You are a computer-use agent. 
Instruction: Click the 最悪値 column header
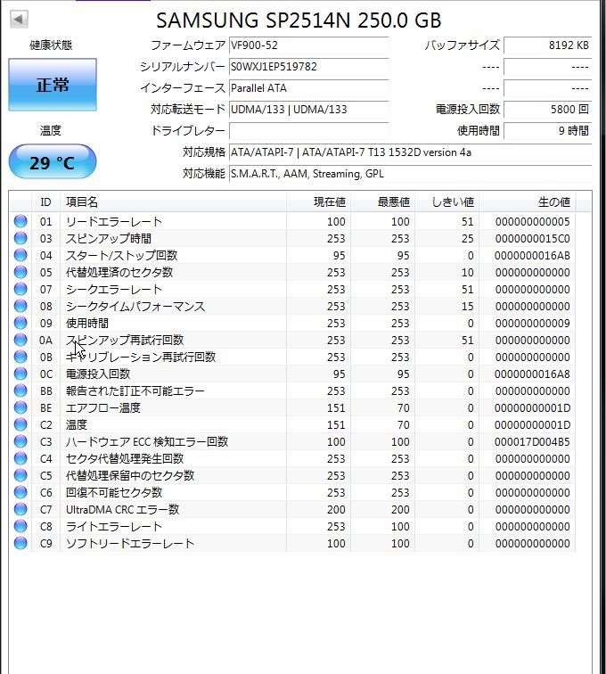coord(382,202)
